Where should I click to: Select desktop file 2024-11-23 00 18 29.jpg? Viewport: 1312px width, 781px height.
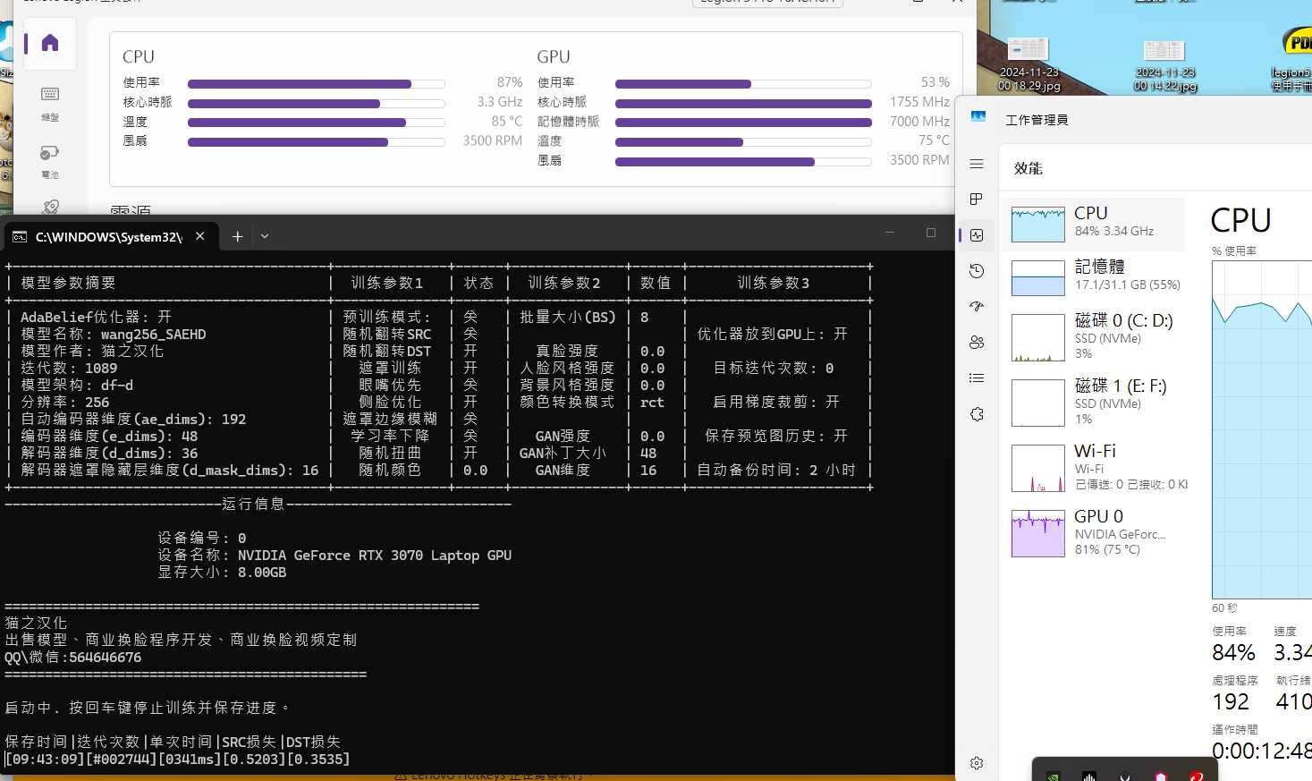[1028, 64]
